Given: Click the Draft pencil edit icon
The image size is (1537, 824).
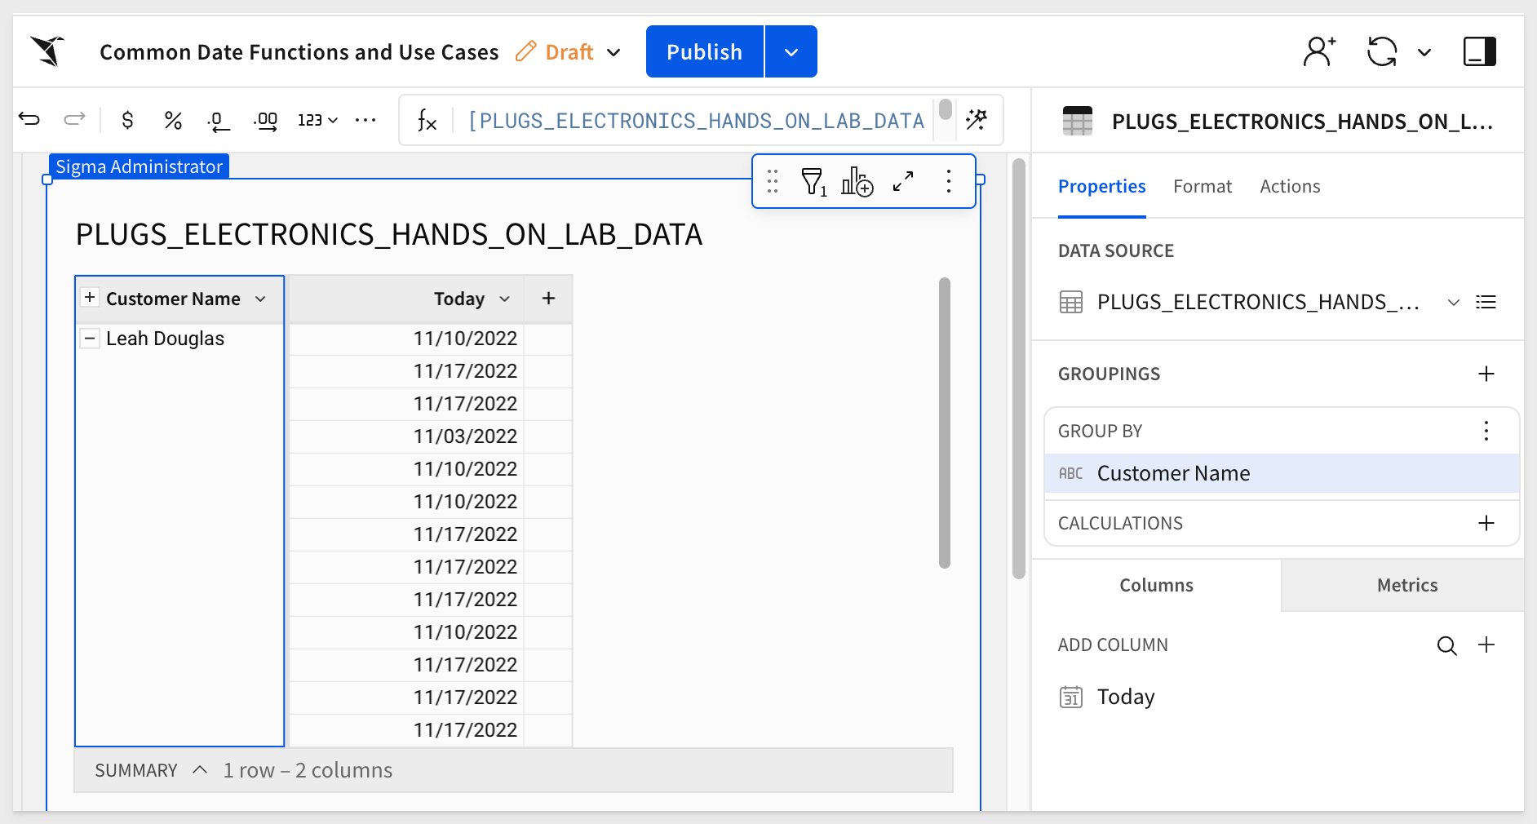Looking at the screenshot, I should tap(526, 51).
